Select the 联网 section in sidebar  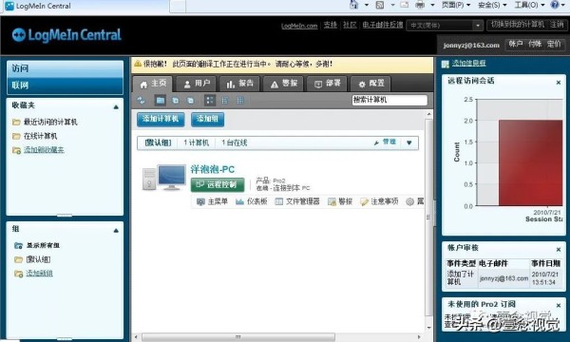tap(65, 85)
